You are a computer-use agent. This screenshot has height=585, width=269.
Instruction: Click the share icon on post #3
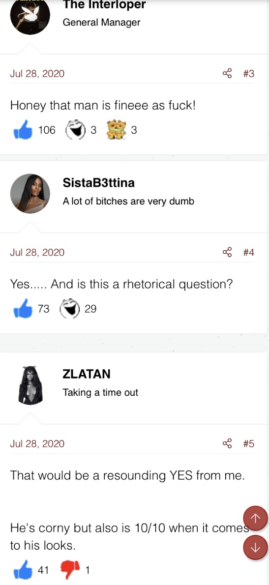tap(227, 74)
